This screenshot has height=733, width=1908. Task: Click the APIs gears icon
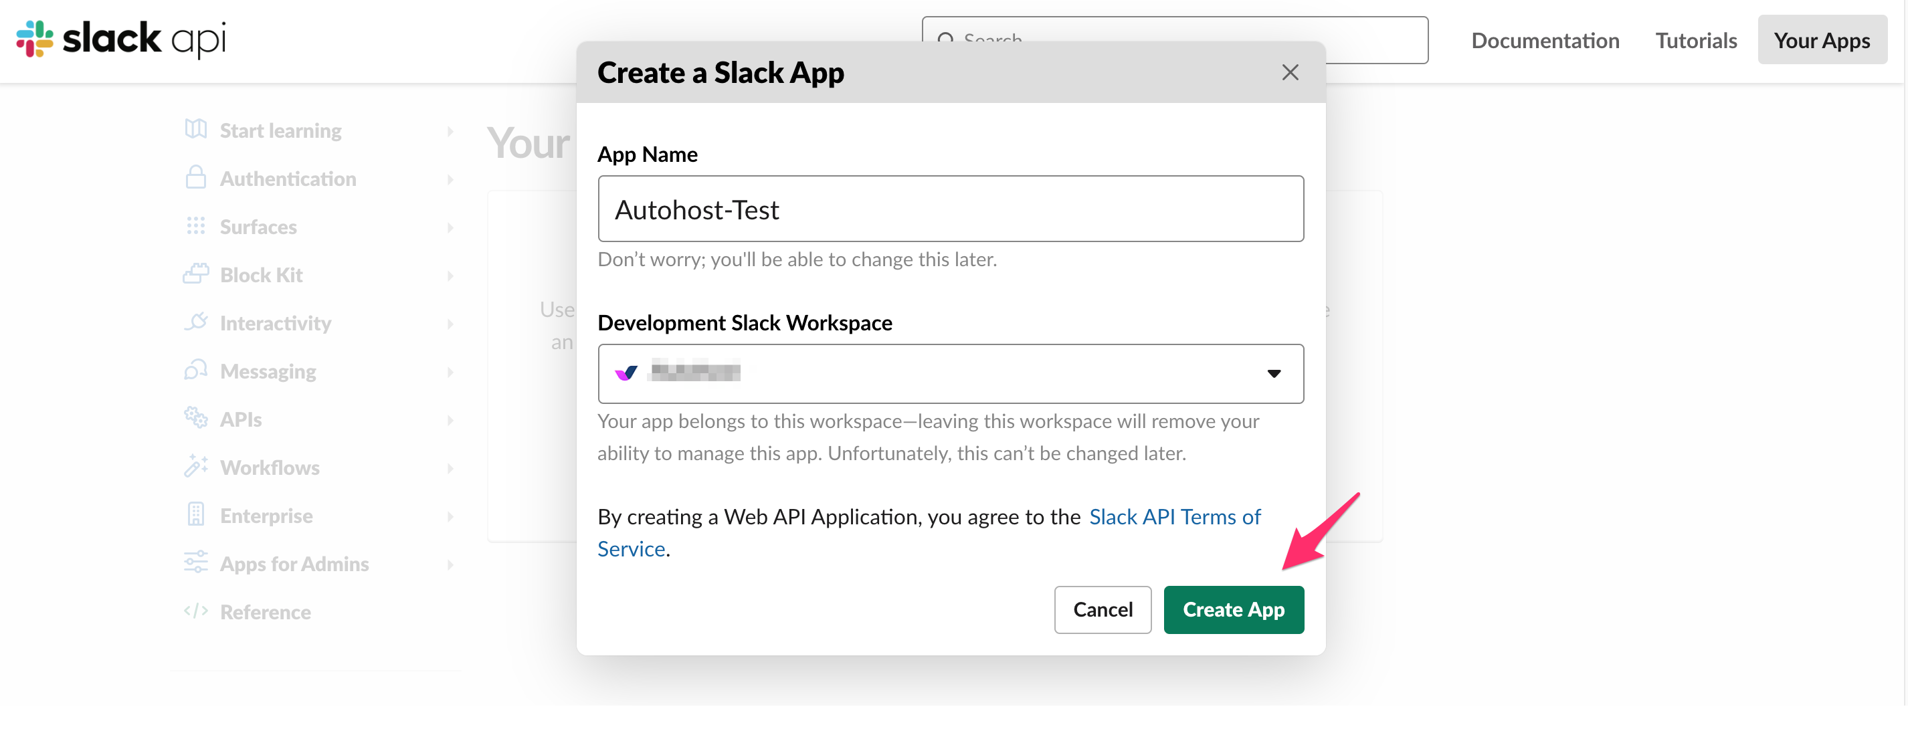point(195,418)
